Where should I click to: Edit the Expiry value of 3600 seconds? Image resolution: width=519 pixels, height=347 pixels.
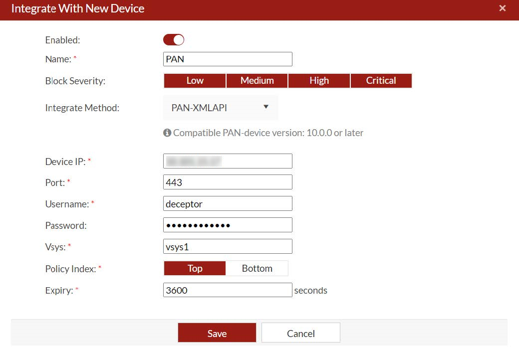pyautogui.click(x=228, y=290)
